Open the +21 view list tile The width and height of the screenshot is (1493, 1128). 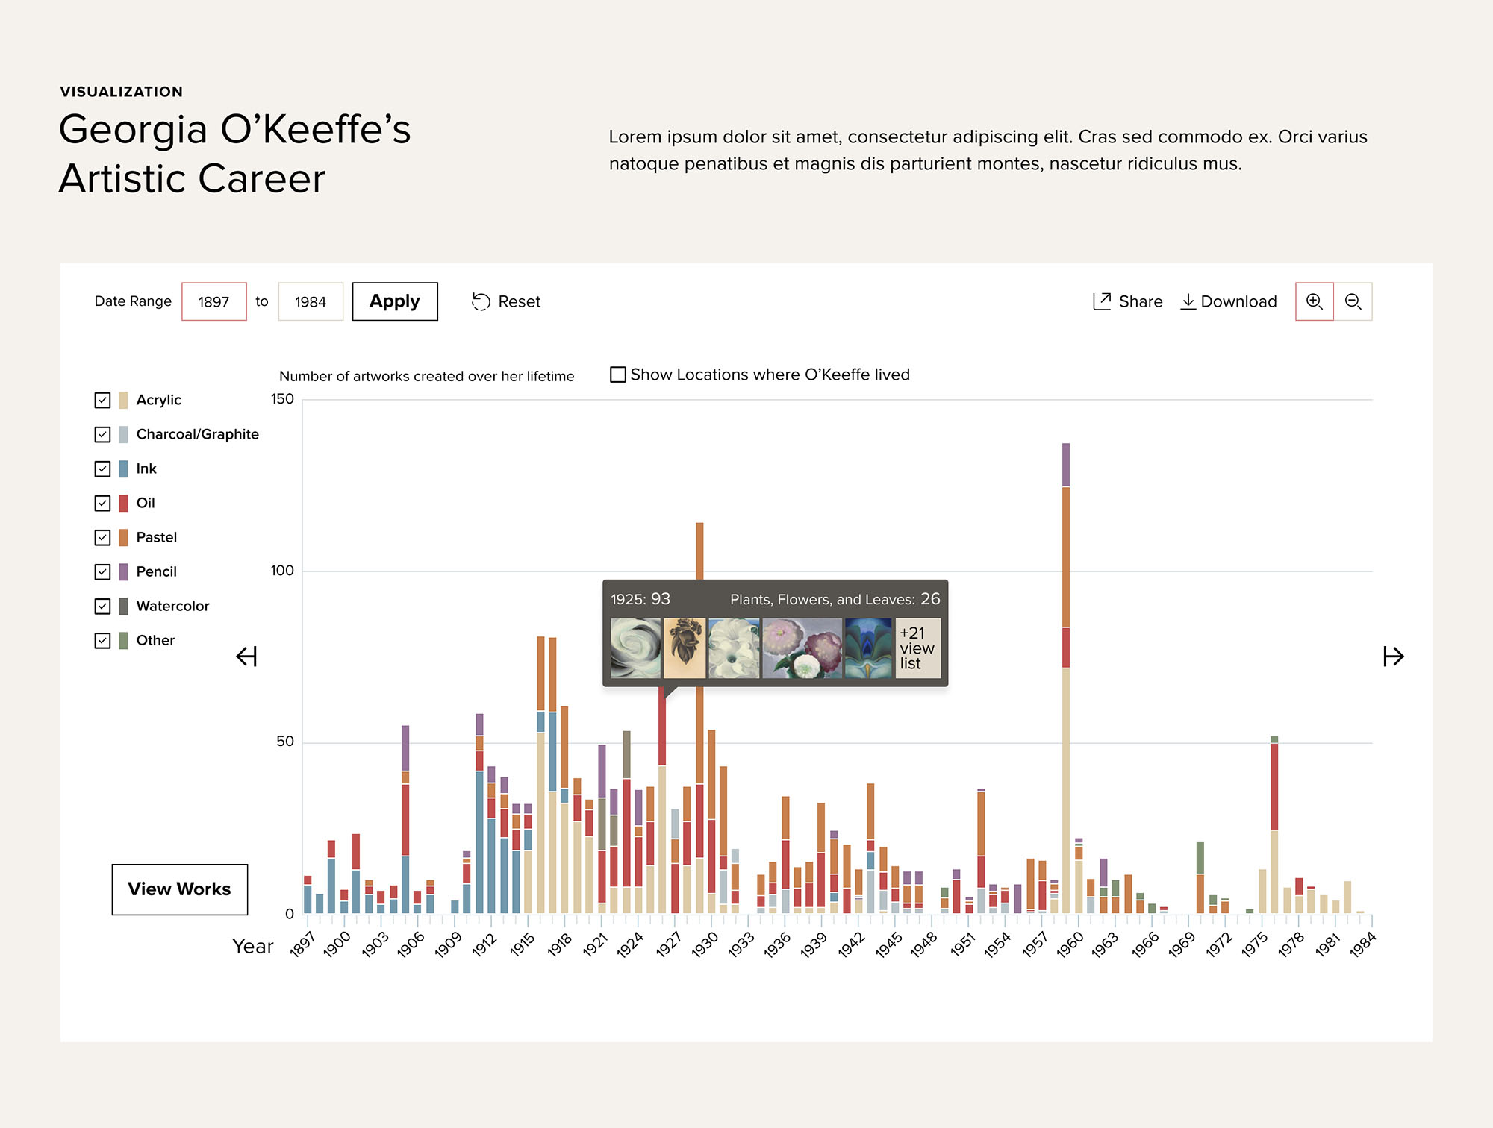[x=917, y=648]
